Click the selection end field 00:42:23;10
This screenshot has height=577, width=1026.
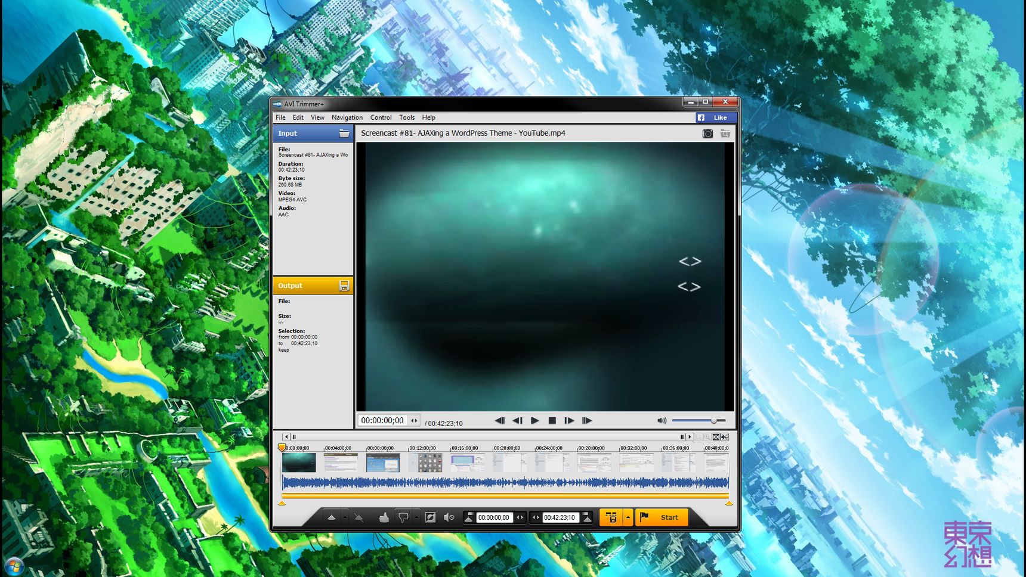tap(560, 517)
